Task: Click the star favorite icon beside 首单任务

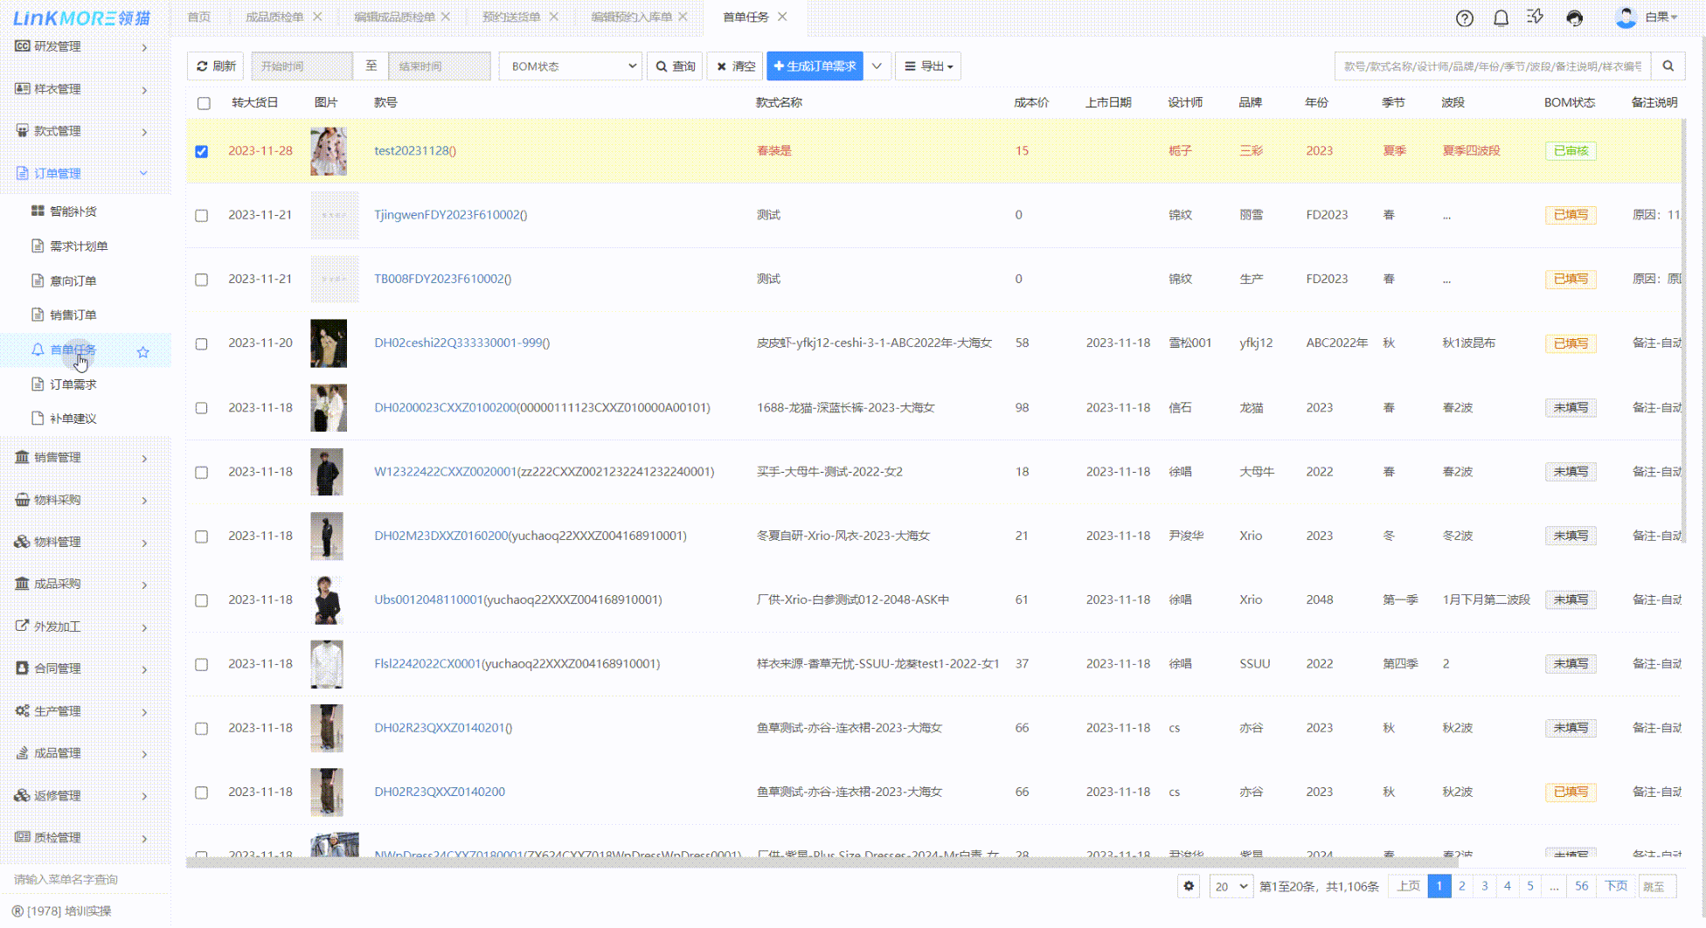Action: tap(143, 352)
